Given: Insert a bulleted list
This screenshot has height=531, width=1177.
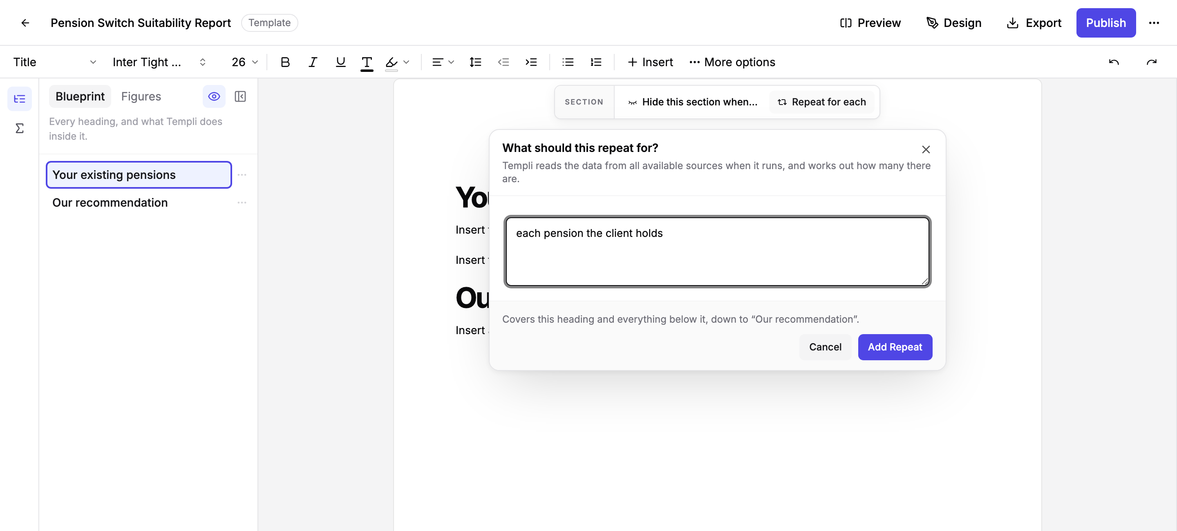Looking at the screenshot, I should coord(568,62).
